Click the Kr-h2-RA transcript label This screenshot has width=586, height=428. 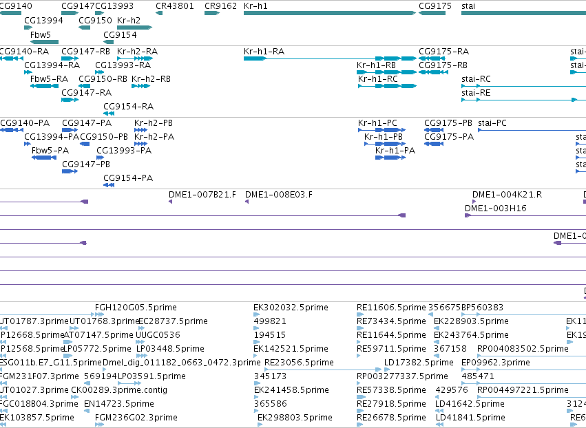(x=137, y=51)
